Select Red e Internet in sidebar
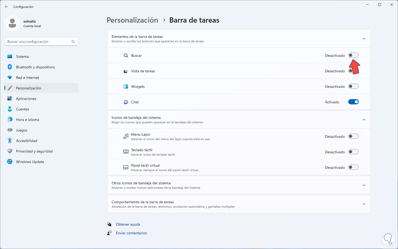The height and width of the screenshot is (249, 398). 27,78
